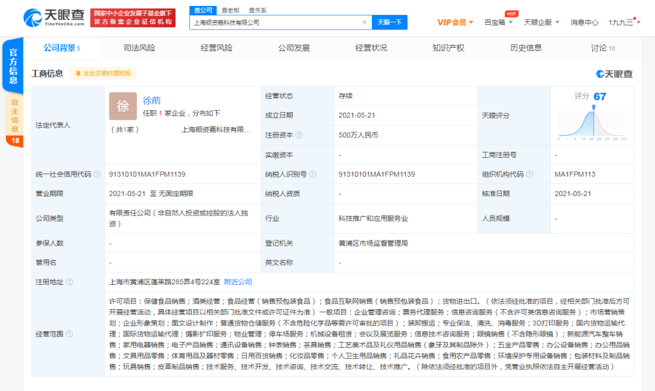
Task: Switch to the 查公司 search tab
Action: 203,10
